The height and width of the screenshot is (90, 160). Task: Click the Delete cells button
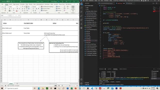(59, 8)
